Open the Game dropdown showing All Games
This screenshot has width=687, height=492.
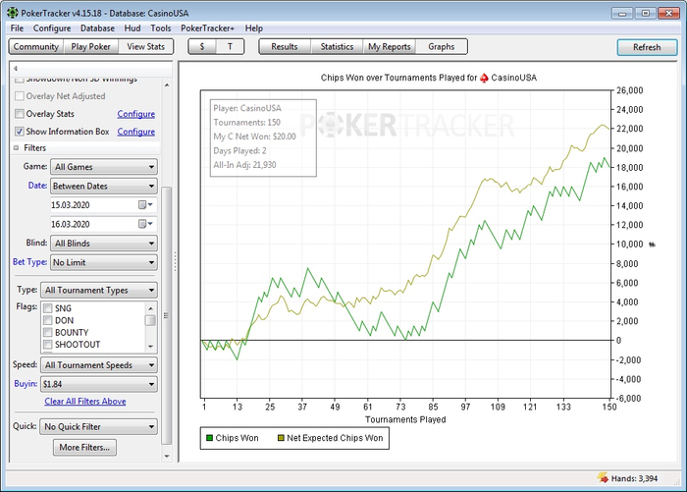(103, 168)
